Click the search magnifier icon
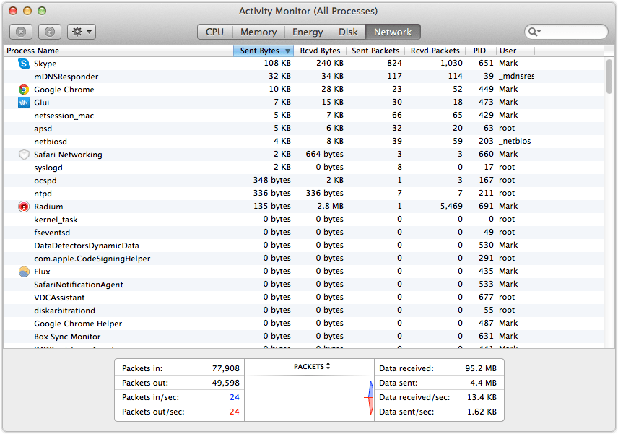This screenshot has height=434, width=618. coord(534,32)
